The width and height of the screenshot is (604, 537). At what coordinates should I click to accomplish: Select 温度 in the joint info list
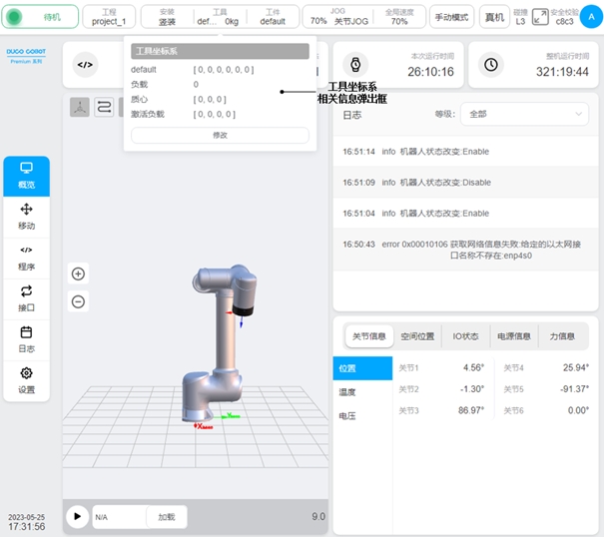tap(348, 392)
